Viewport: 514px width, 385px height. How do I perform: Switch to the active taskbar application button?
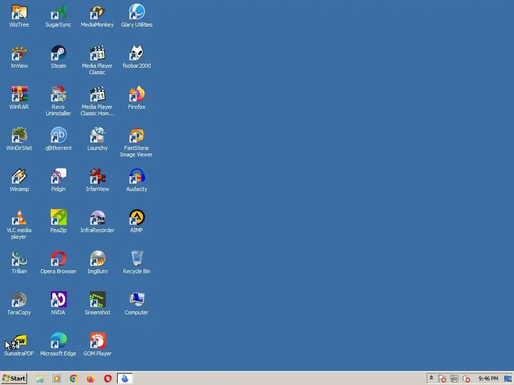click(x=125, y=379)
